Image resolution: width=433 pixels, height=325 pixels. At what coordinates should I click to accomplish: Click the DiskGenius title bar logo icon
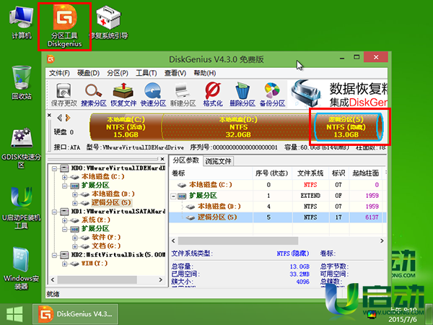tap(51, 59)
